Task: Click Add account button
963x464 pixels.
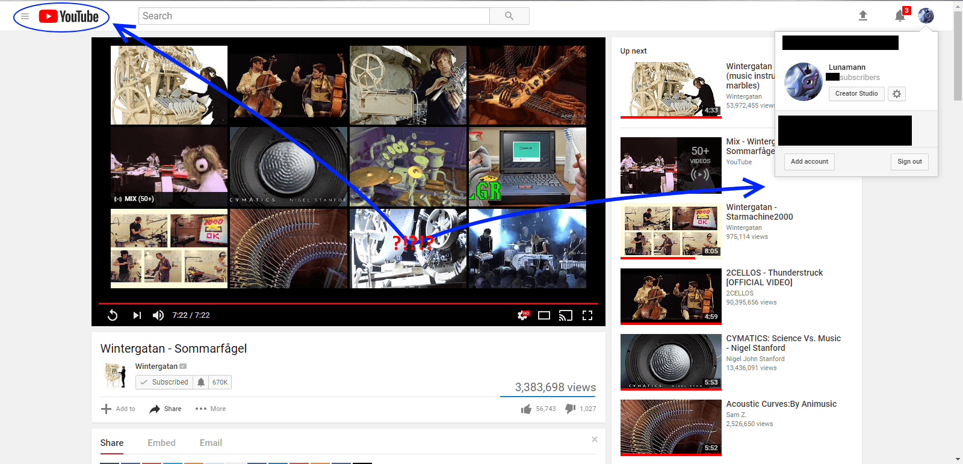Action: coord(809,162)
